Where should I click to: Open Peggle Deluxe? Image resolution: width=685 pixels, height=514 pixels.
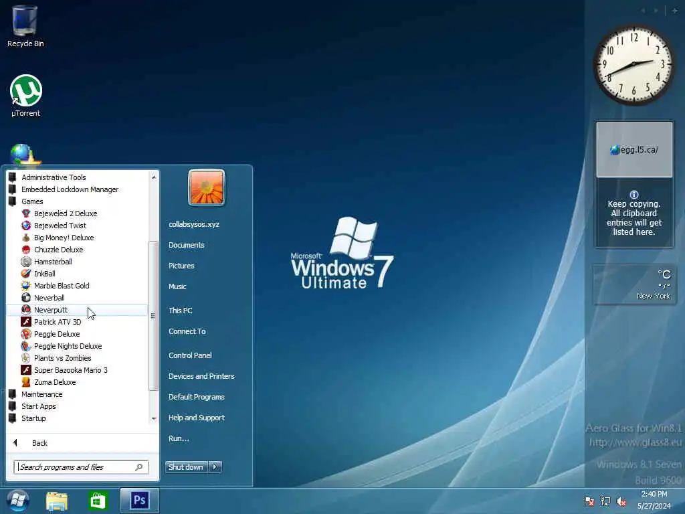click(x=57, y=334)
